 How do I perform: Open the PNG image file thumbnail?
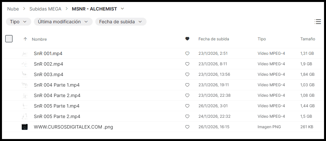(x=25, y=127)
